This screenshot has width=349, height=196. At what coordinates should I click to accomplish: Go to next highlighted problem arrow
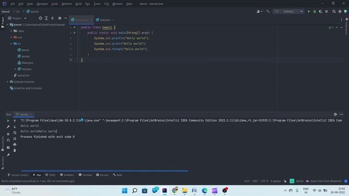[341, 28]
